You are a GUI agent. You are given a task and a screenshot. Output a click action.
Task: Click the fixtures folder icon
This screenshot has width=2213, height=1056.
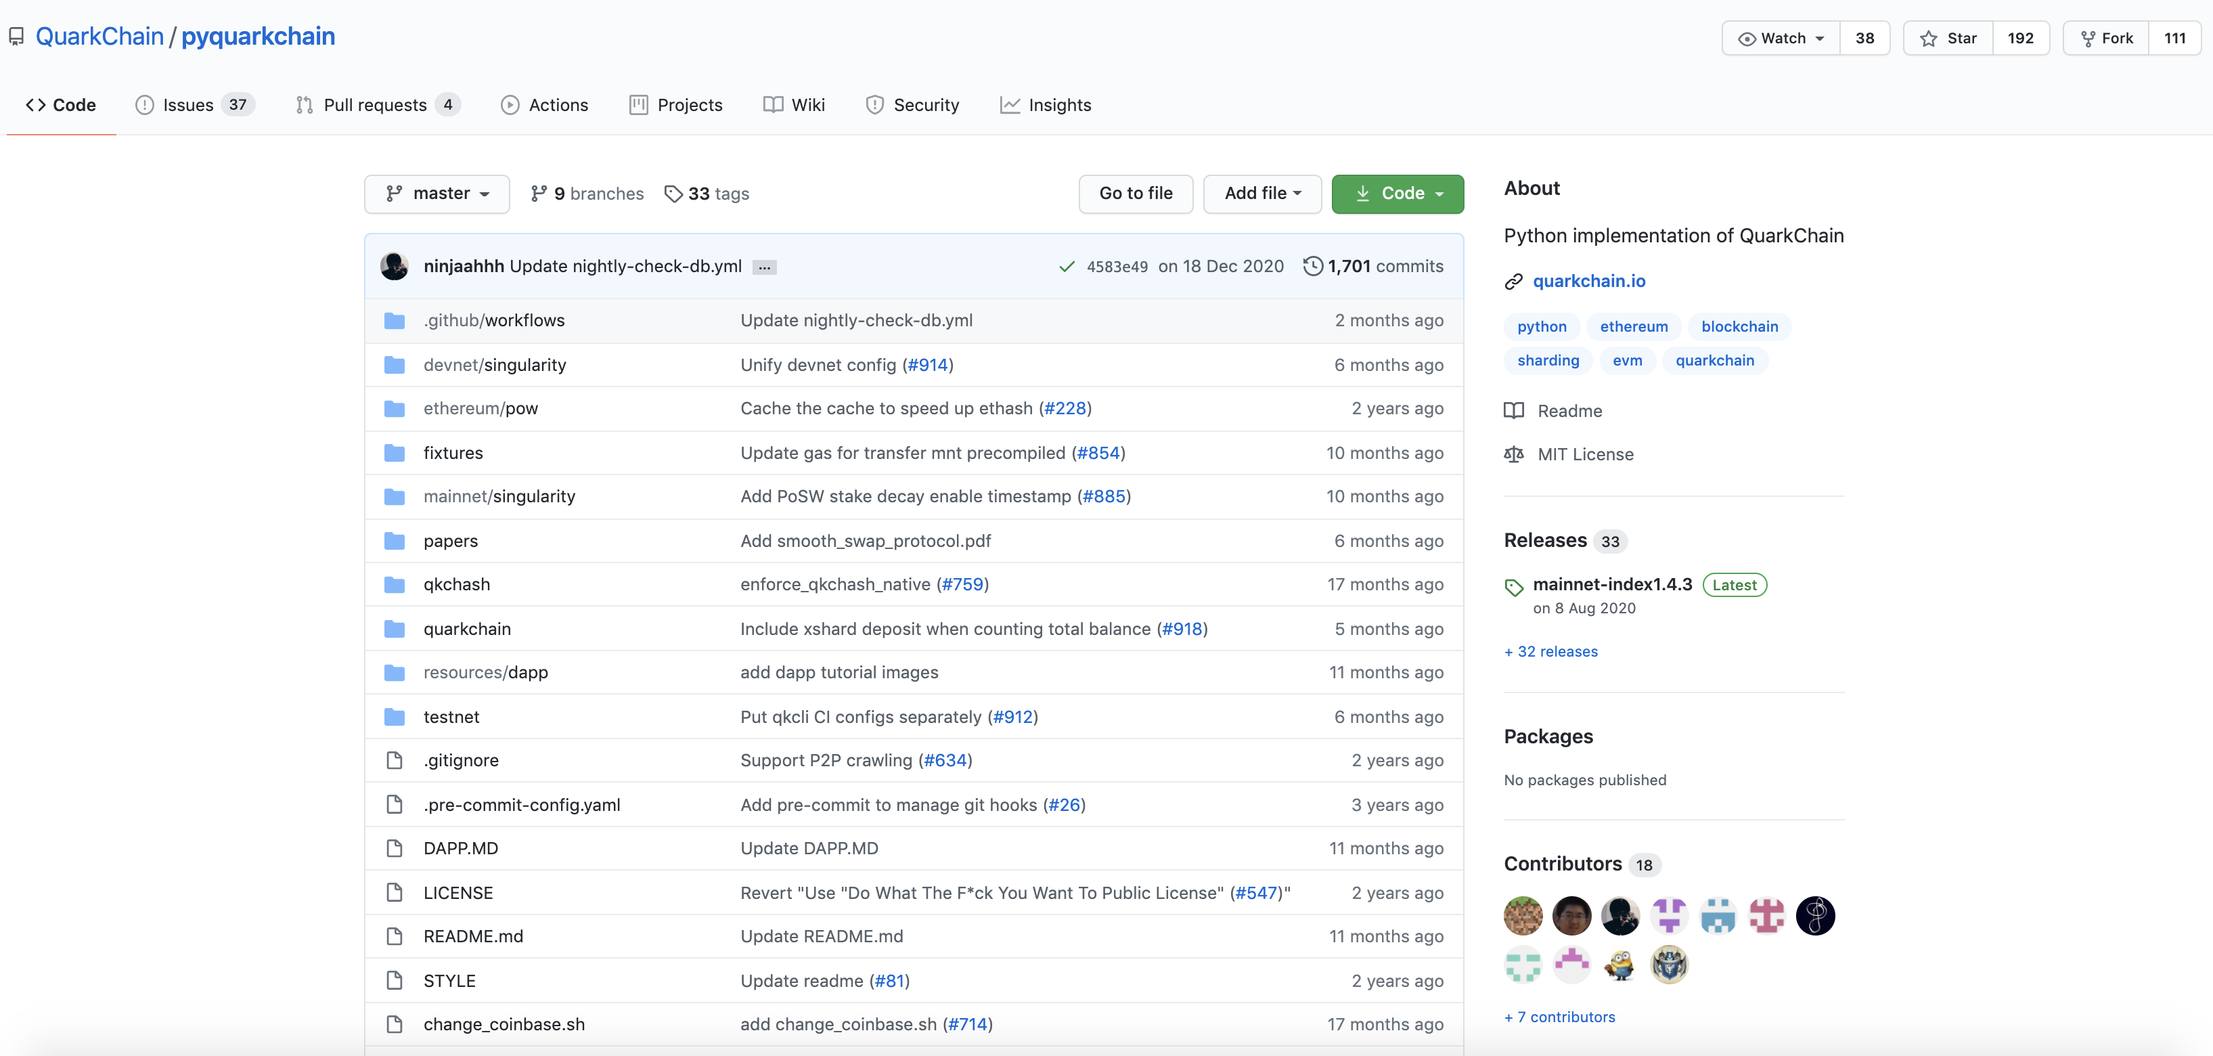tap(395, 453)
